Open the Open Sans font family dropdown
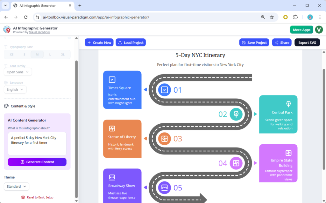This screenshot has width=326, height=203. point(18,72)
